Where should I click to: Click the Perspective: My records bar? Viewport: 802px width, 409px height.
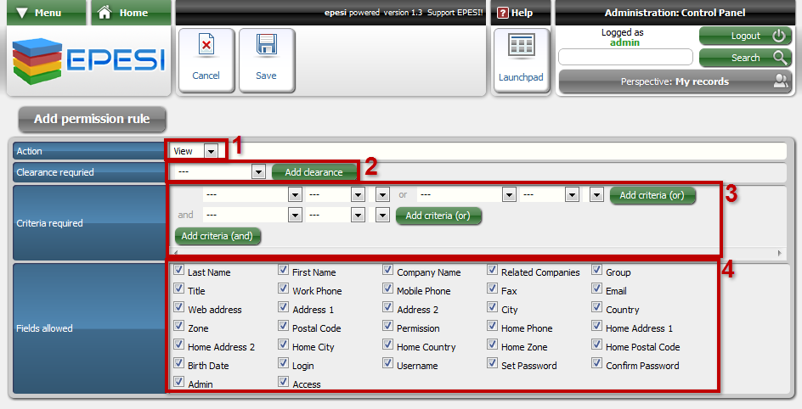click(675, 81)
